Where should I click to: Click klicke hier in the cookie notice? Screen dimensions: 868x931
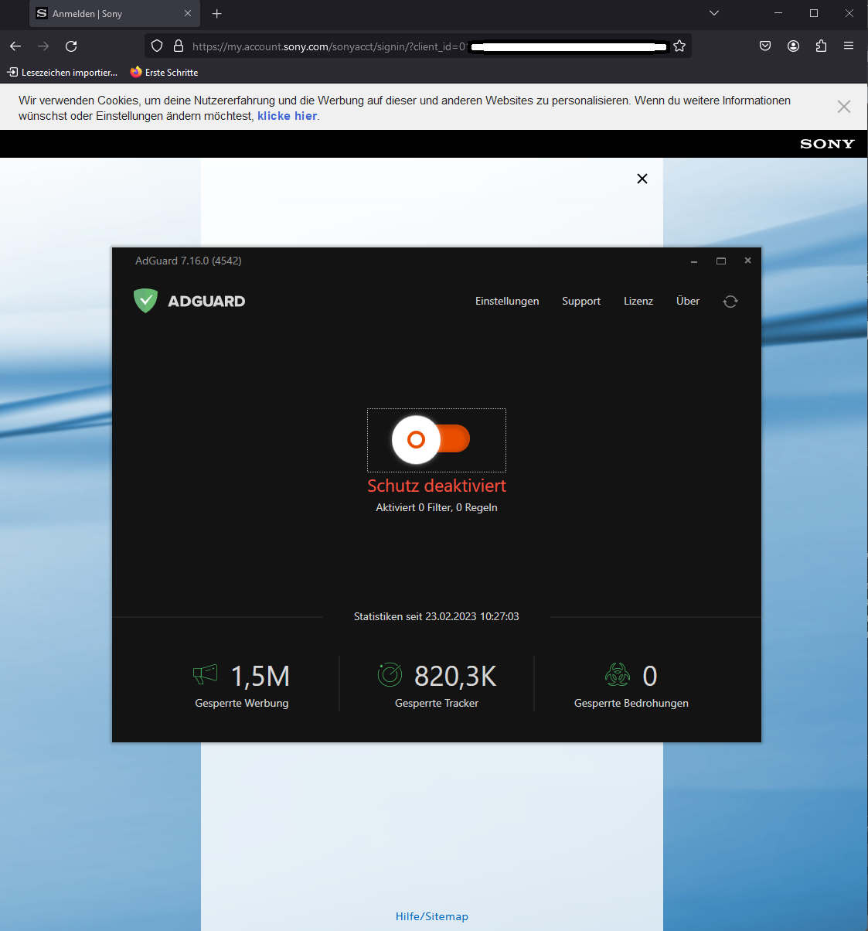287,115
